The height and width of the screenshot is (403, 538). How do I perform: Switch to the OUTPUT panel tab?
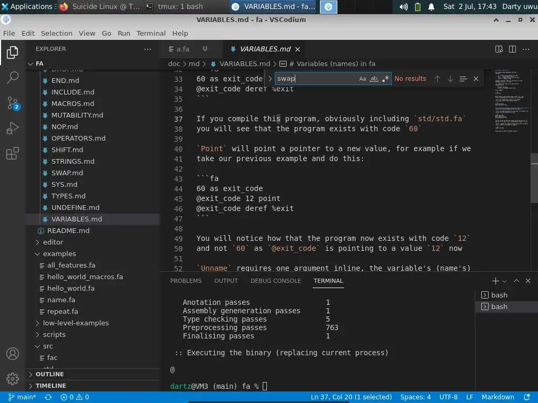point(226,281)
